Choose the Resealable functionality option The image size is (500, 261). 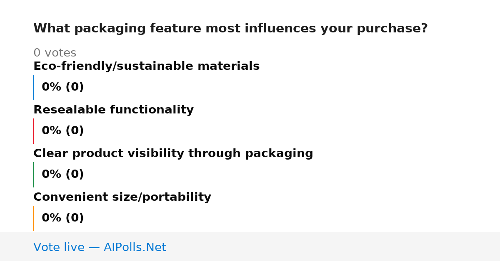click(x=113, y=110)
